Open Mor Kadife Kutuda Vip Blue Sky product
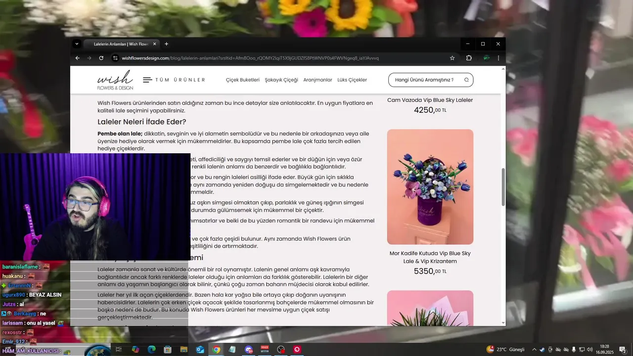Screen dimensions: 633x356 tap(430, 257)
